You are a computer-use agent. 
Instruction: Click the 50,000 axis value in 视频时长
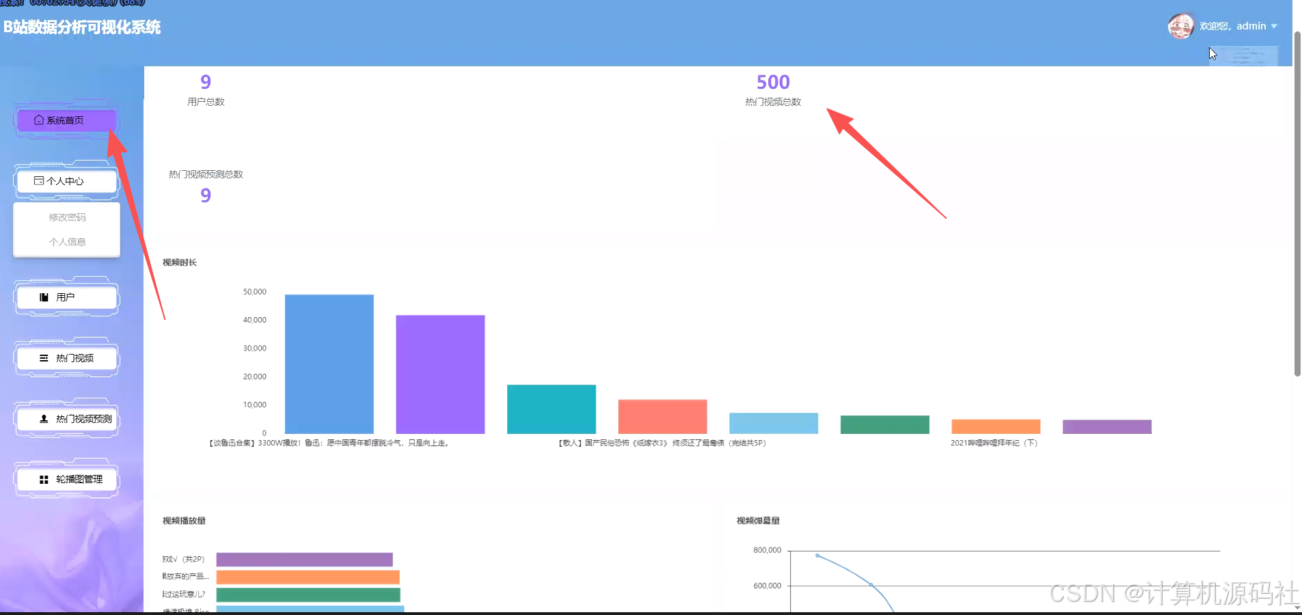(255, 292)
